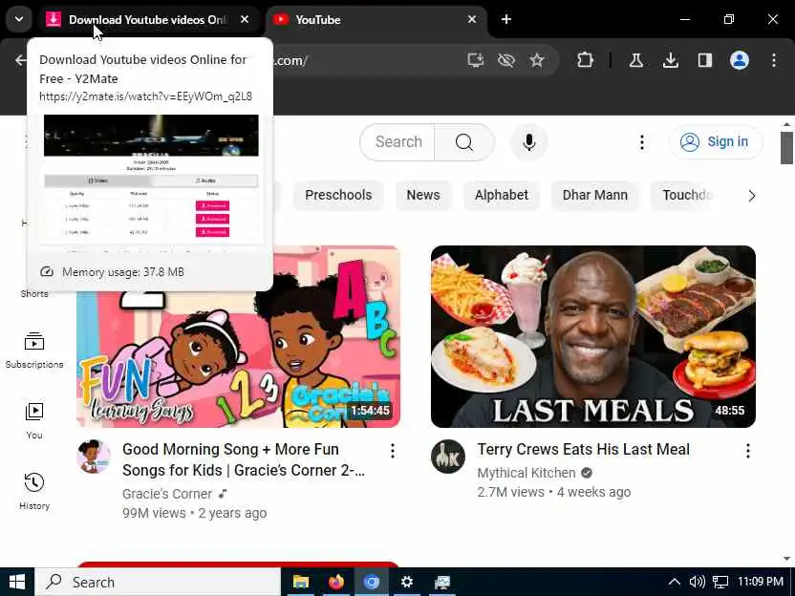Show more category chips with right arrow
The width and height of the screenshot is (795, 596).
pyautogui.click(x=751, y=196)
